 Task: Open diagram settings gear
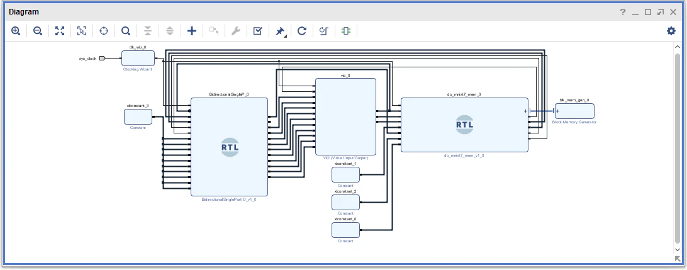click(x=671, y=31)
